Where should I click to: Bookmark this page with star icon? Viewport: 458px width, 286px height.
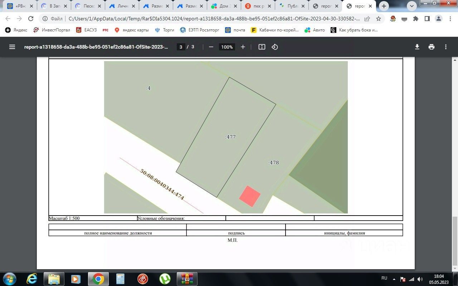[x=378, y=19]
